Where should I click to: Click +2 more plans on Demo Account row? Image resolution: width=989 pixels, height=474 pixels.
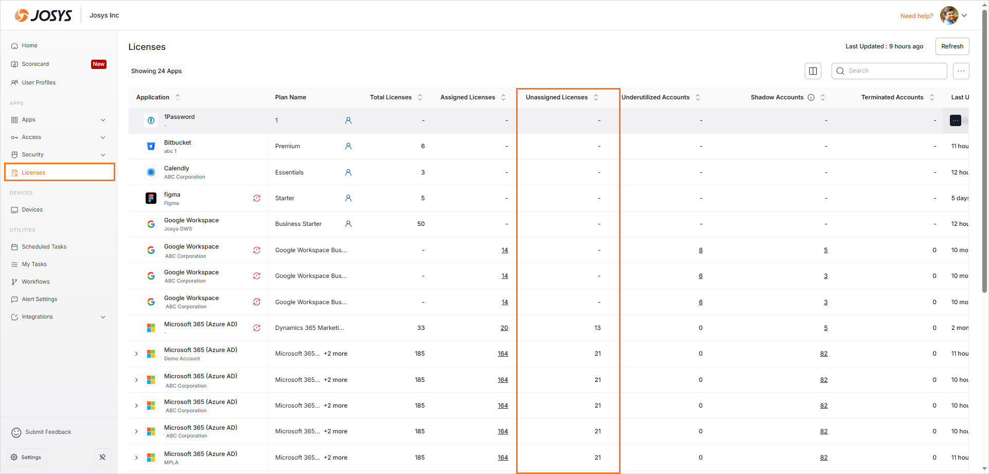point(335,354)
